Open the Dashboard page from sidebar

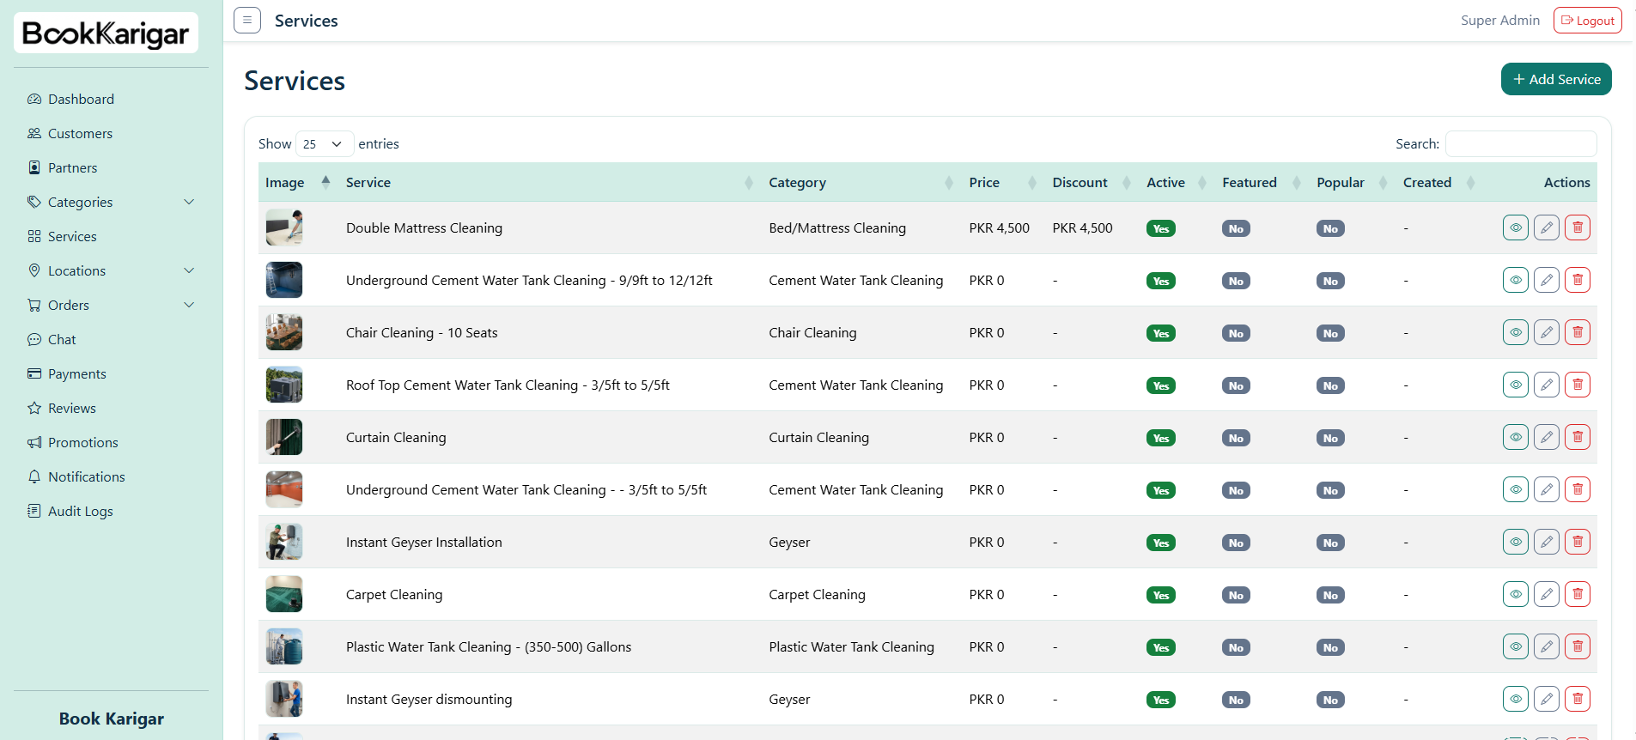[x=112, y=99]
